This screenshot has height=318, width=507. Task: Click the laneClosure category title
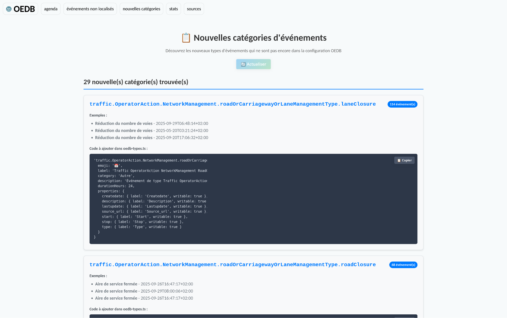coord(232,104)
